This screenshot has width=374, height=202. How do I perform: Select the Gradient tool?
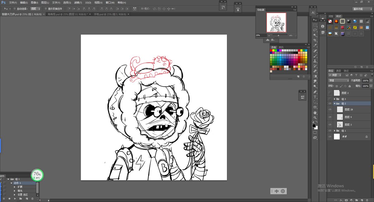point(315,76)
